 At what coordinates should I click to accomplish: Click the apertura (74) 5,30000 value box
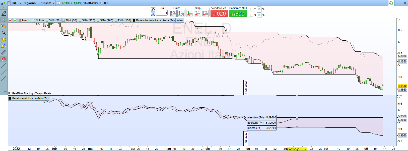pos(262,123)
